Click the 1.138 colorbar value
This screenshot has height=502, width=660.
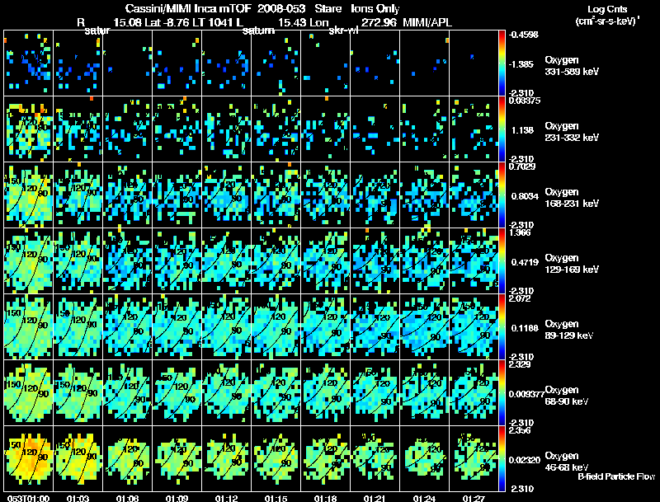pyautogui.click(x=522, y=130)
